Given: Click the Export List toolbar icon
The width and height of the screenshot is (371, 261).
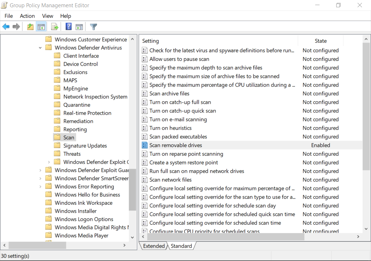Looking at the screenshot, I should (x=55, y=27).
